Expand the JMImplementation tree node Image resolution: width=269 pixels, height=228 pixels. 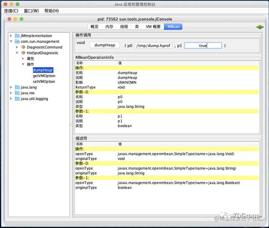pos(11,36)
